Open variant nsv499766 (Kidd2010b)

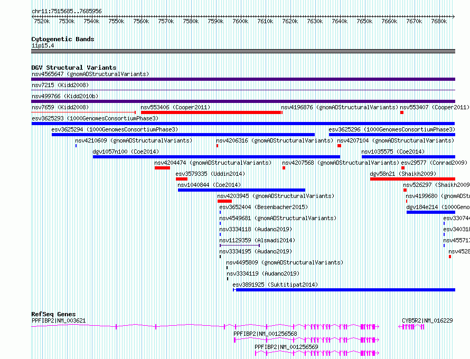click(65, 96)
